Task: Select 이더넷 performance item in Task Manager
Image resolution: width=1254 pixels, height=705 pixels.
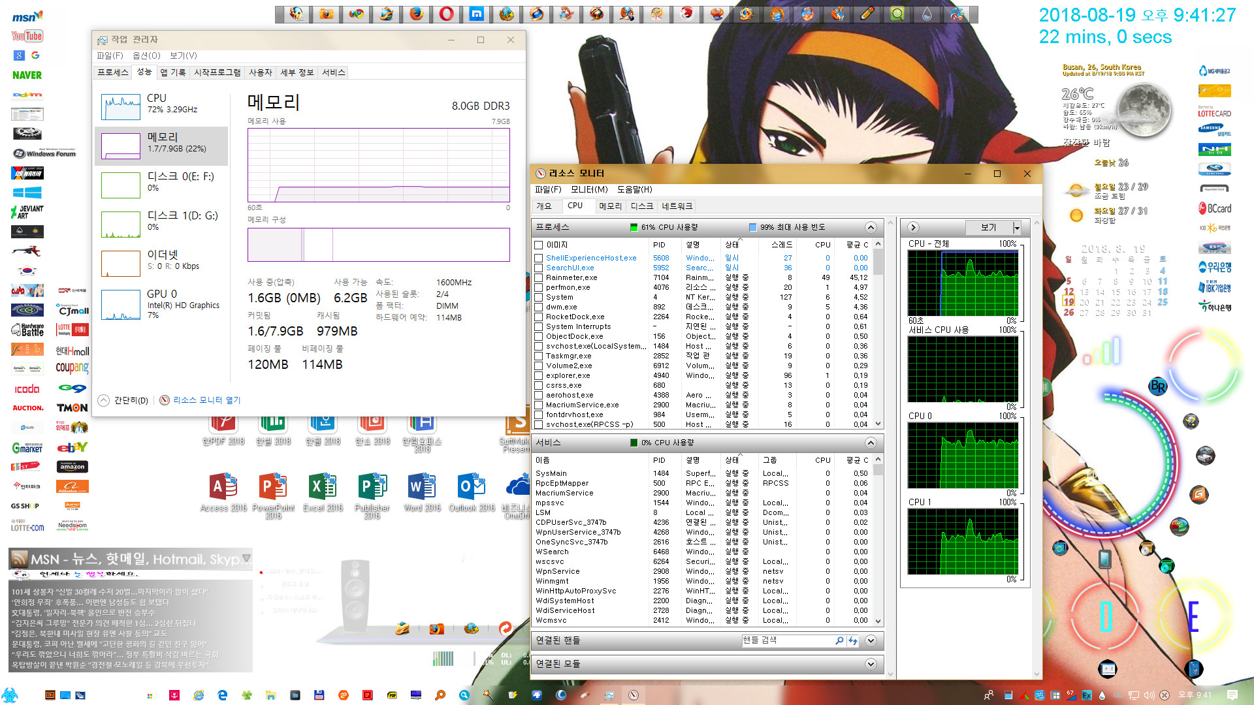Action: pos(162,263)
